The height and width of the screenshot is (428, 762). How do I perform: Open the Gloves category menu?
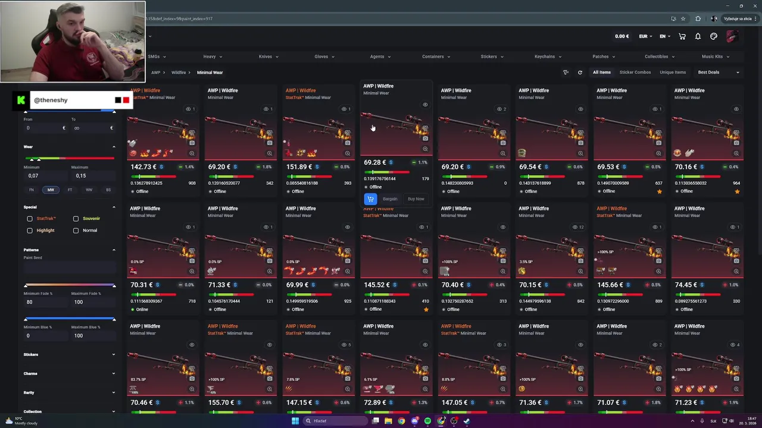click(x=324, y=56)
